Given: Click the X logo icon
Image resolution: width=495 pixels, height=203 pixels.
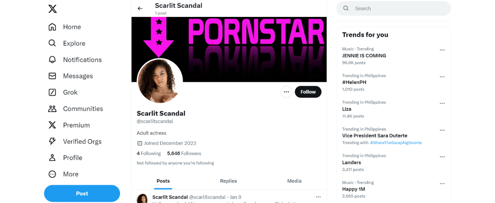Looking at the screenshot, I should pos(52,9).
